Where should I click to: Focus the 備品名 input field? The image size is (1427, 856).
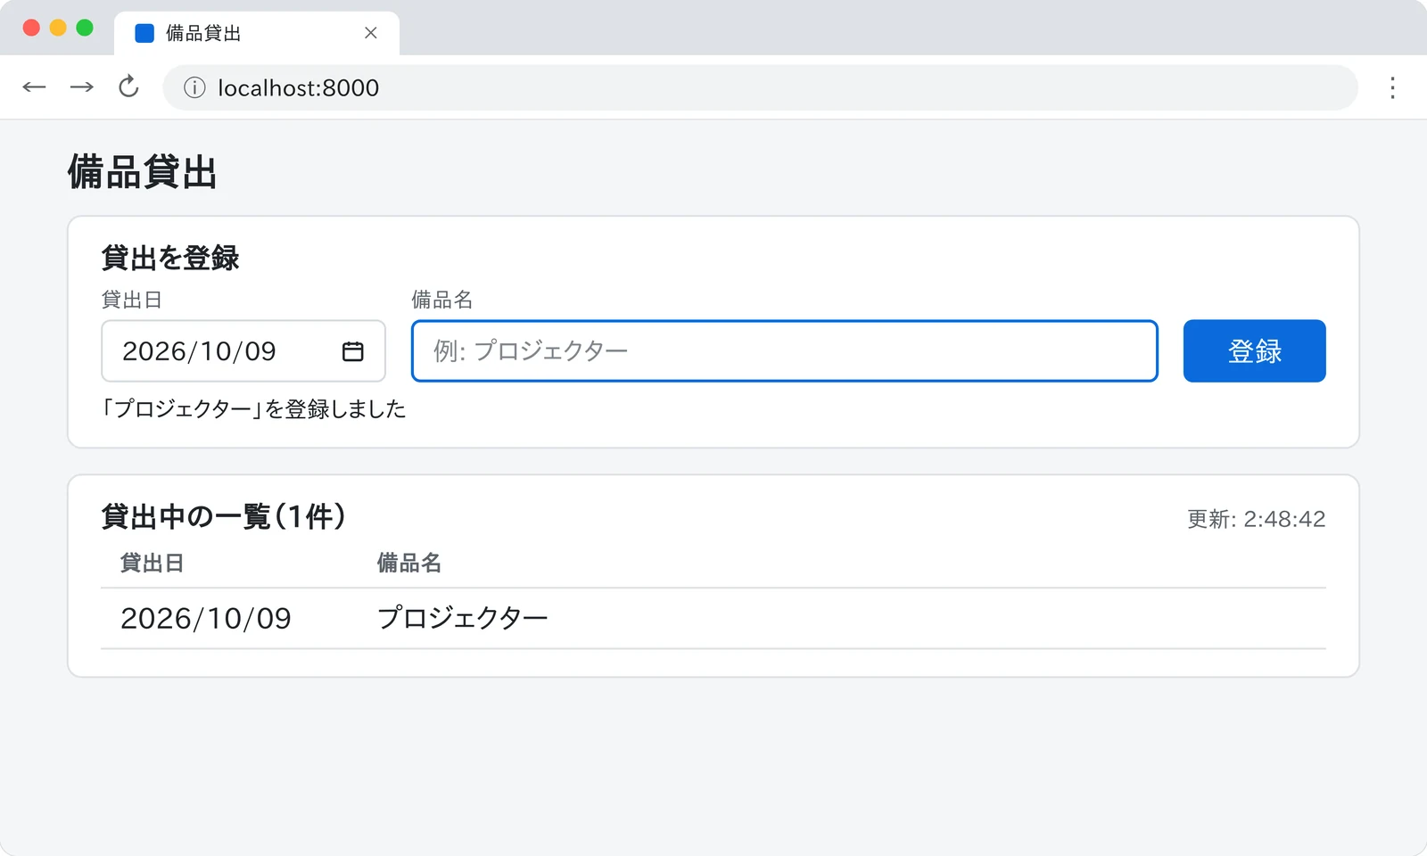point(785,351)
